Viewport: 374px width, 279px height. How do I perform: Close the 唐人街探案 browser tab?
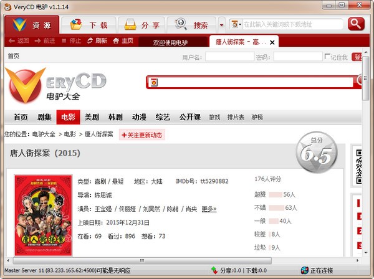272,42
